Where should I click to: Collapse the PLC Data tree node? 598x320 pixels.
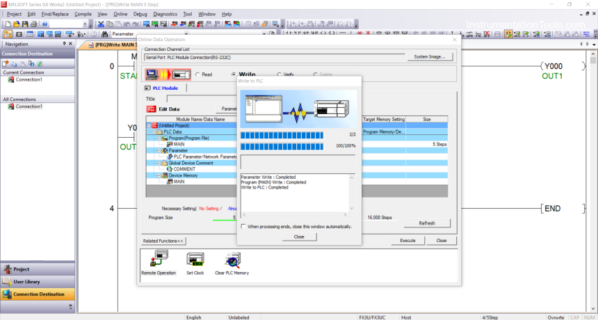[154, 131]
